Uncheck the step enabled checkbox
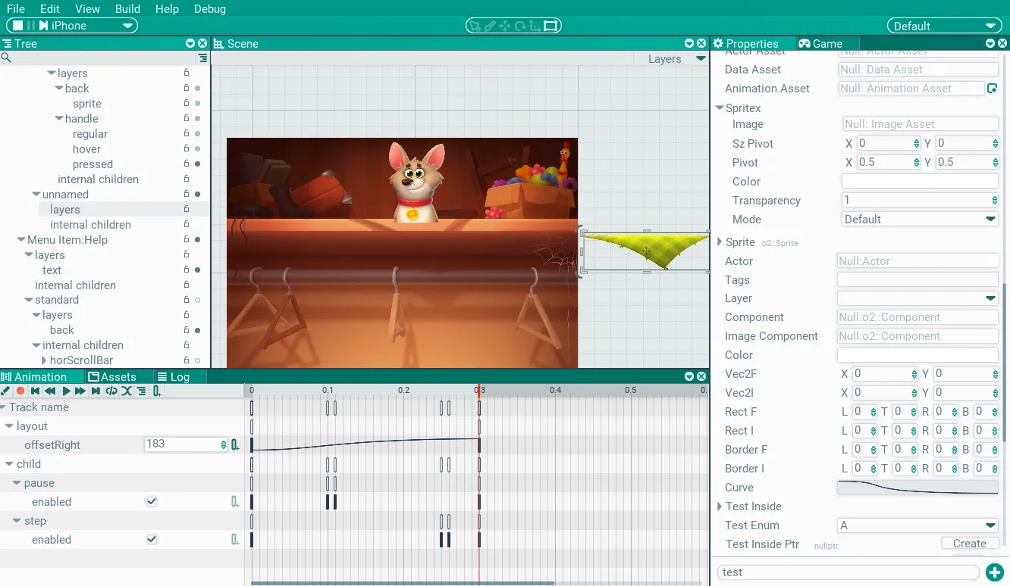 [x=152, y=540]
